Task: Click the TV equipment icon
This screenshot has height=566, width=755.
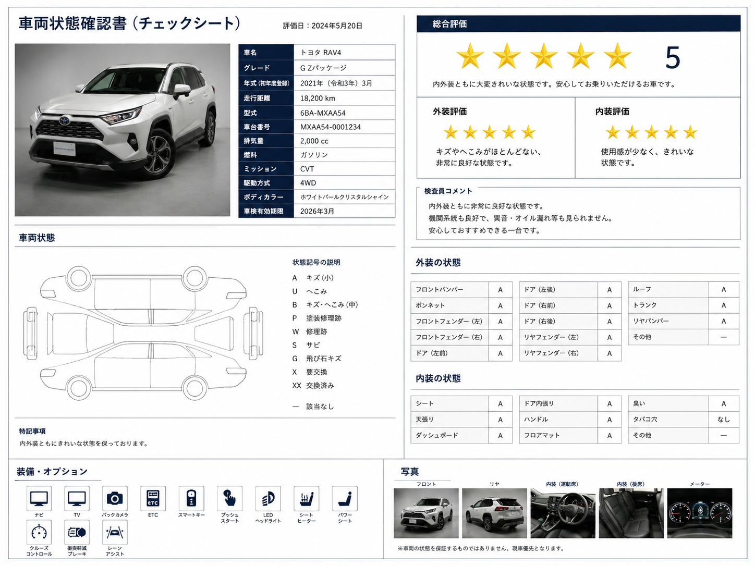Action: (x=77, y=499)
